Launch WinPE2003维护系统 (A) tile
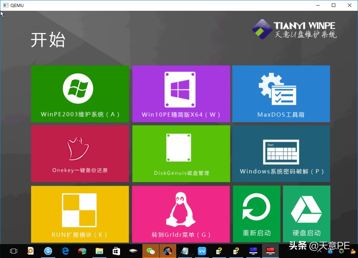The image size is (358, 258). (x=80, y=94)
